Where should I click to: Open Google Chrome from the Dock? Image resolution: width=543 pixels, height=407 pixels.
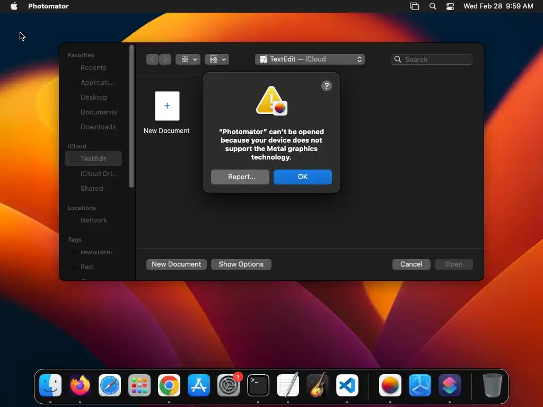pos(169,385)
